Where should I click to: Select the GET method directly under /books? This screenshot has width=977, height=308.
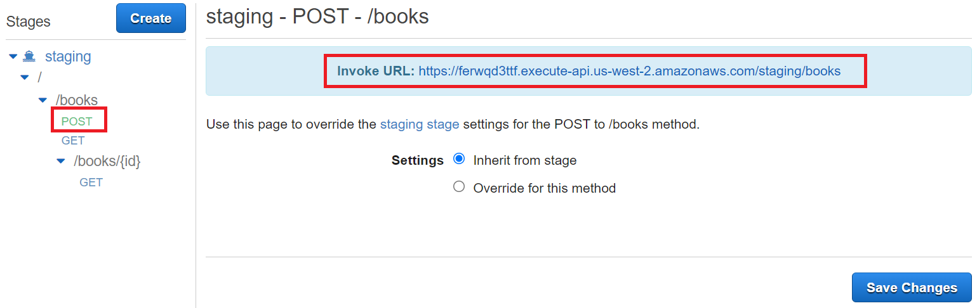click(x=73, y=141)
